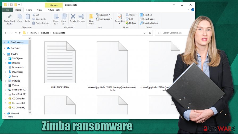
Task: Click navigation pane scrollbar up arrow
Action: (x=30, y=39)
